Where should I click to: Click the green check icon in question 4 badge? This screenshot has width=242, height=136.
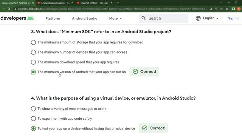[x=144, y=128]
